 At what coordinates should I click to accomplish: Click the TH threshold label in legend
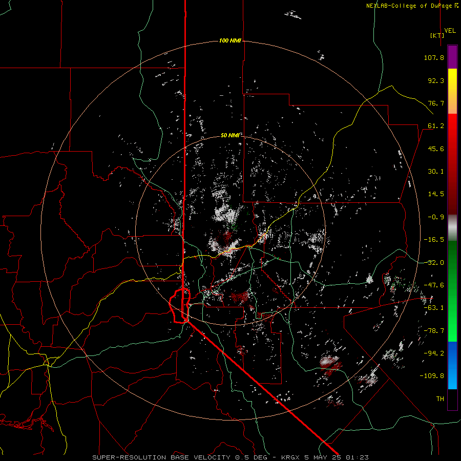tap(440, 399)
